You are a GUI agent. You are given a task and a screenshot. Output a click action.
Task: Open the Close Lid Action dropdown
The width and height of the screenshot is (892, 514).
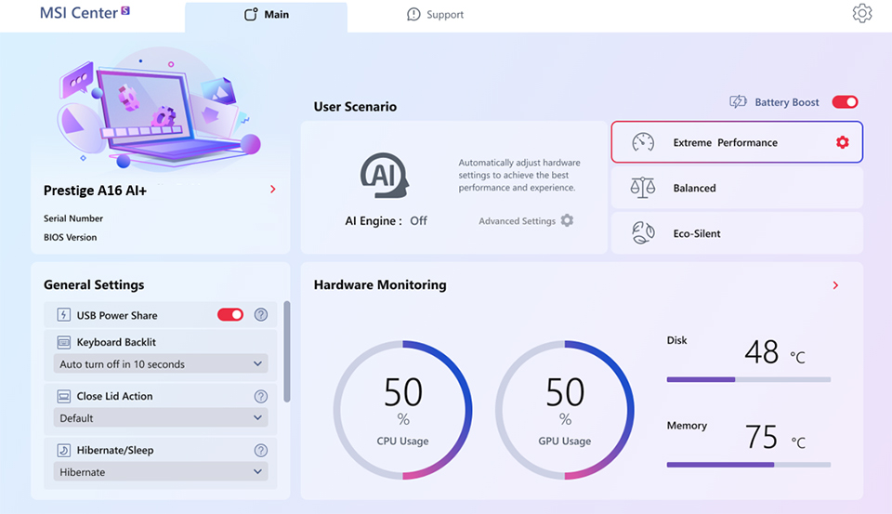coord(161,418)
